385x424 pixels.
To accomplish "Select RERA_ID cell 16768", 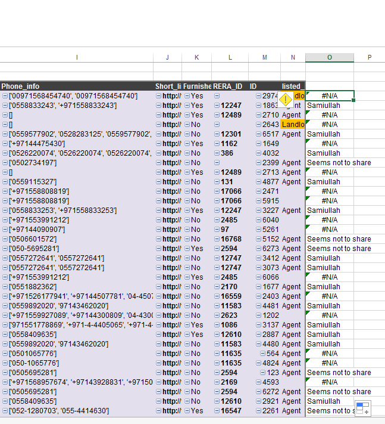I will tap(230, 239).
